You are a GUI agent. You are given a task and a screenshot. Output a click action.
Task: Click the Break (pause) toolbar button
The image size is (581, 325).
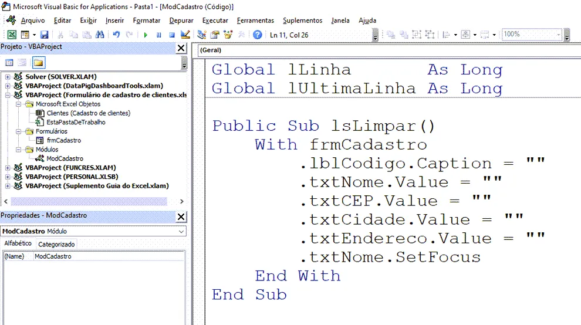click(159, 35)
